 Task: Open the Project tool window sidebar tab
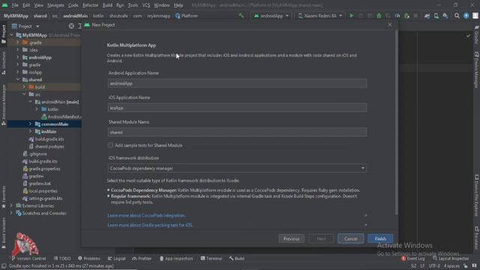tap(4, 34)
